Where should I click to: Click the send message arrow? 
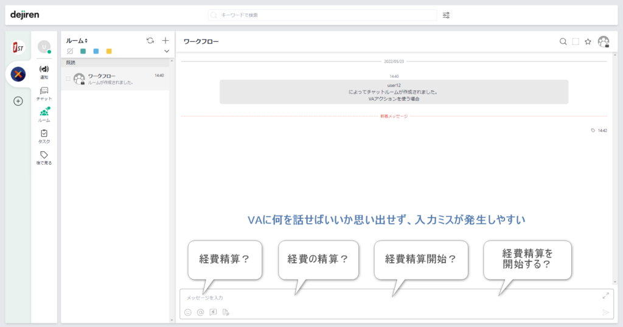click(605, 312)
